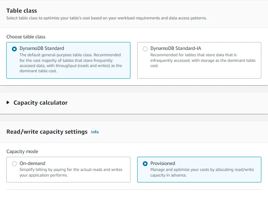
Task: Click the DynamoDB Standard label text
Action: coord(42,48)
